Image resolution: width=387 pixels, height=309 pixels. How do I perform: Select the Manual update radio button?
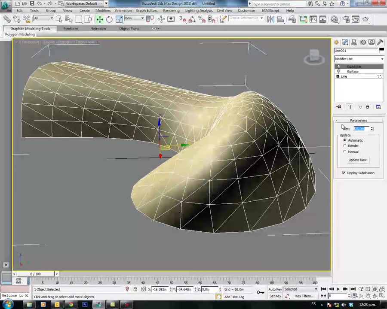(344, 151)
